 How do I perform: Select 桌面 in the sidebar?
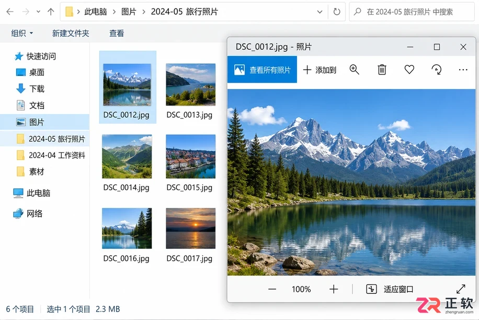coord(30,72)
